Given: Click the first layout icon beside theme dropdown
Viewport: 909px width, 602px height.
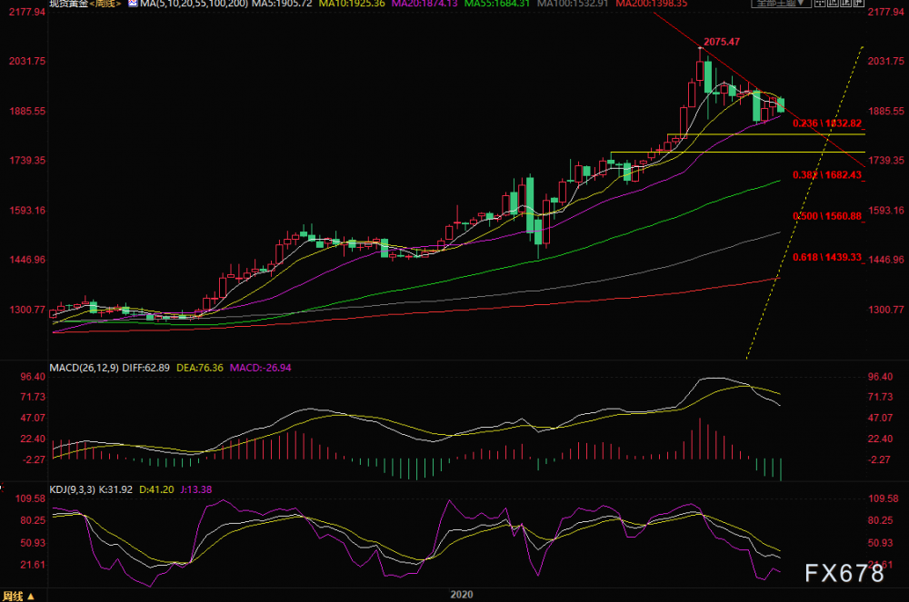Looking at the screenshot, I should pyautogui.click(x=820, y=3).
